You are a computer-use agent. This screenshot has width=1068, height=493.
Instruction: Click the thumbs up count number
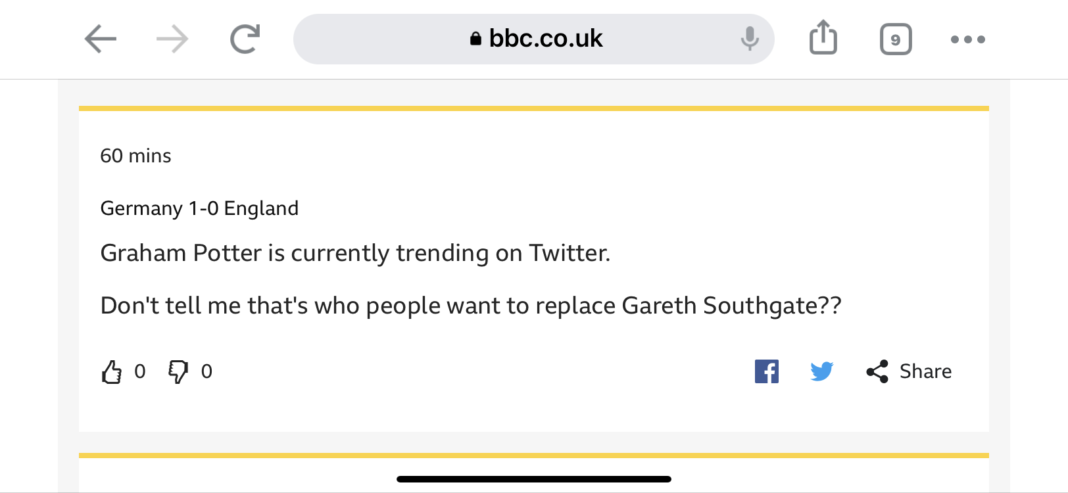coord(140,371)
